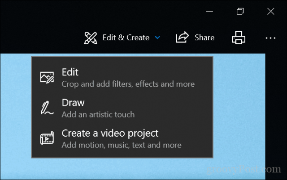Click the light blue photo area
Screen dimensions: 287x180
coord(239,109)
